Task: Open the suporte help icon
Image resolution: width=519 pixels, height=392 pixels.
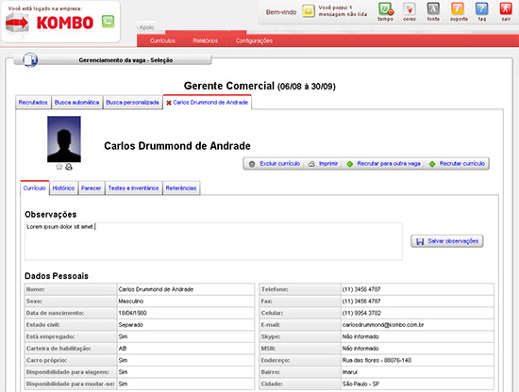Action: coord(458,8)
